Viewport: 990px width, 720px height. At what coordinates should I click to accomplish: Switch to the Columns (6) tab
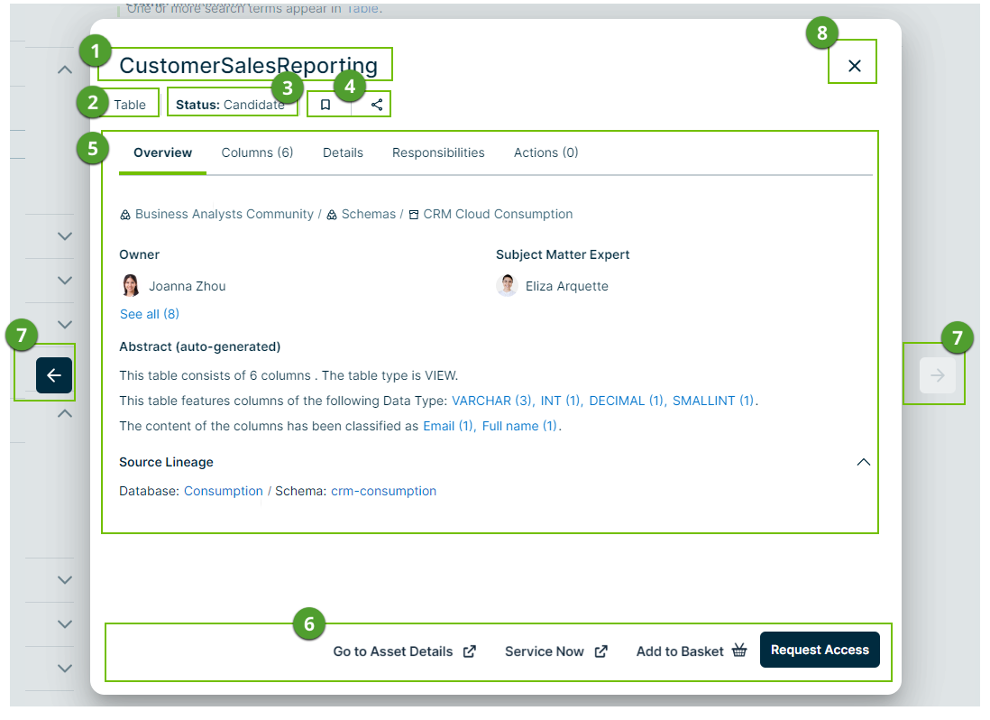pos(257,153)
